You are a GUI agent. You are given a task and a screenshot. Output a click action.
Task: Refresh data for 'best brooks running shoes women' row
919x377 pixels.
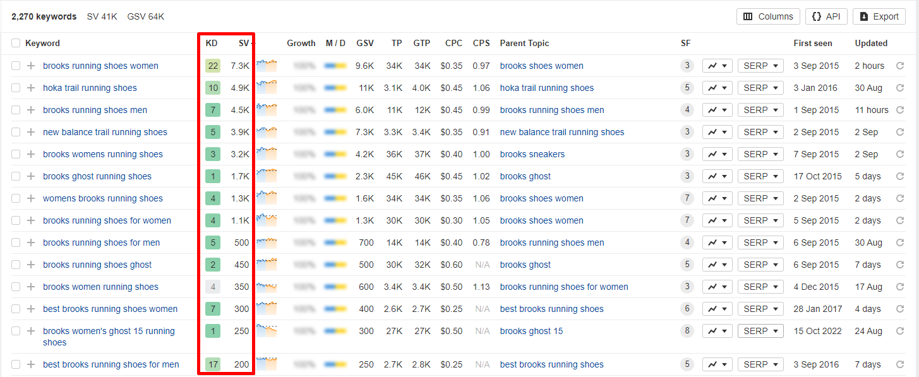[x=900, y=309]
